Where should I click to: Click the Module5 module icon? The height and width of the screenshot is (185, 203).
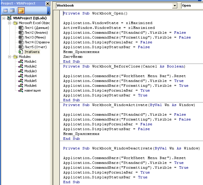[x=21, y=81]
